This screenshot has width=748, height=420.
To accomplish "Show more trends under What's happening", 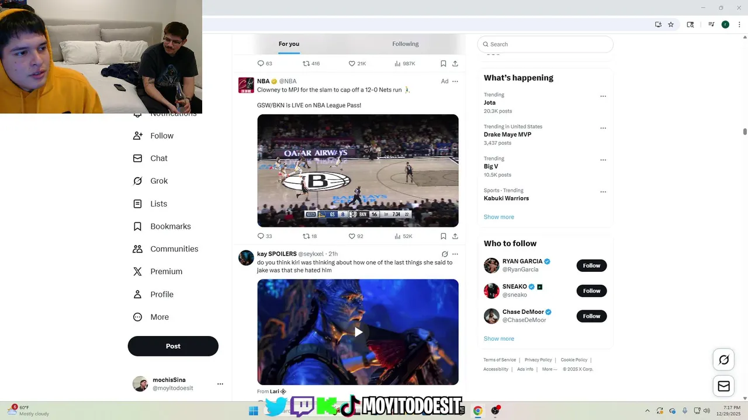I will 498,217.
